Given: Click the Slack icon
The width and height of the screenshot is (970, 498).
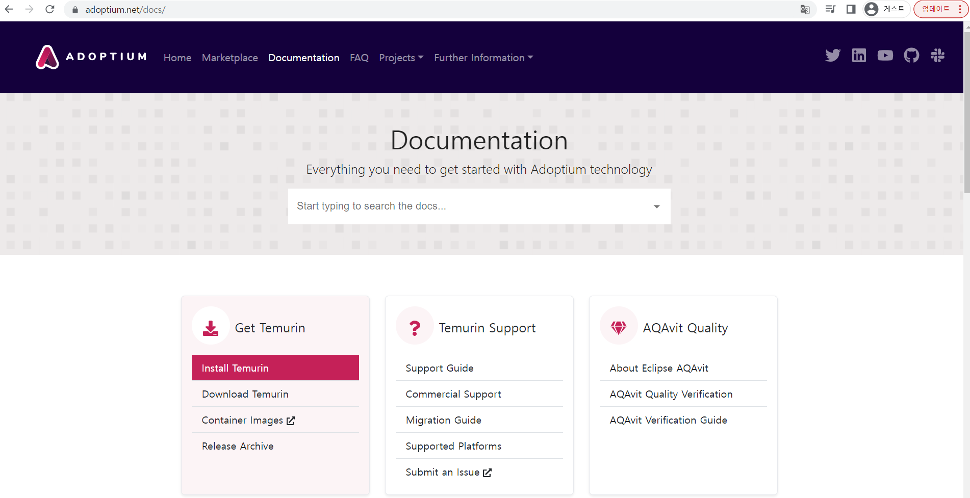Looking at the screenshot, I should point(937,55).
